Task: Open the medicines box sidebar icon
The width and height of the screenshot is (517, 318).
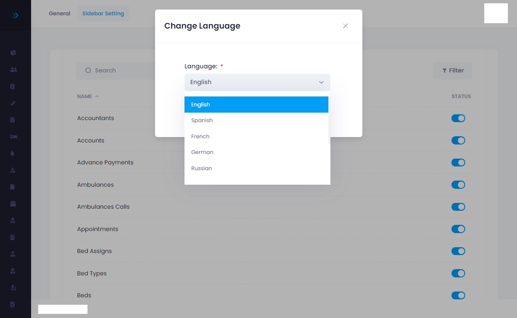Action: coord(14,203)
